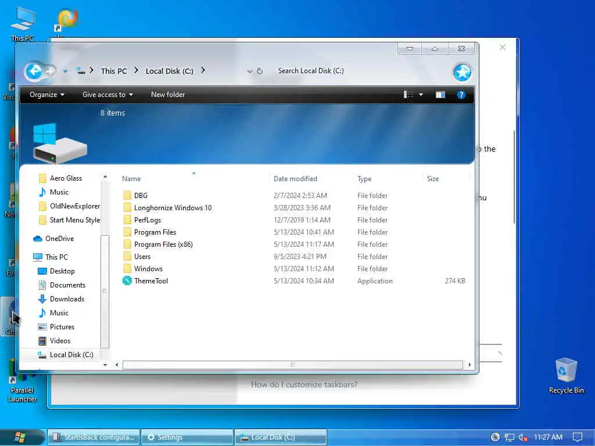This screenshot has height=446, width=595.
Task: Switch to Settings taskbar item
Action: [x=187, y=437]
